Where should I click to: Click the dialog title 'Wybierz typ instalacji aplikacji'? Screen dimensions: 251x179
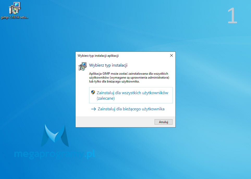click(x=98, y=56)
